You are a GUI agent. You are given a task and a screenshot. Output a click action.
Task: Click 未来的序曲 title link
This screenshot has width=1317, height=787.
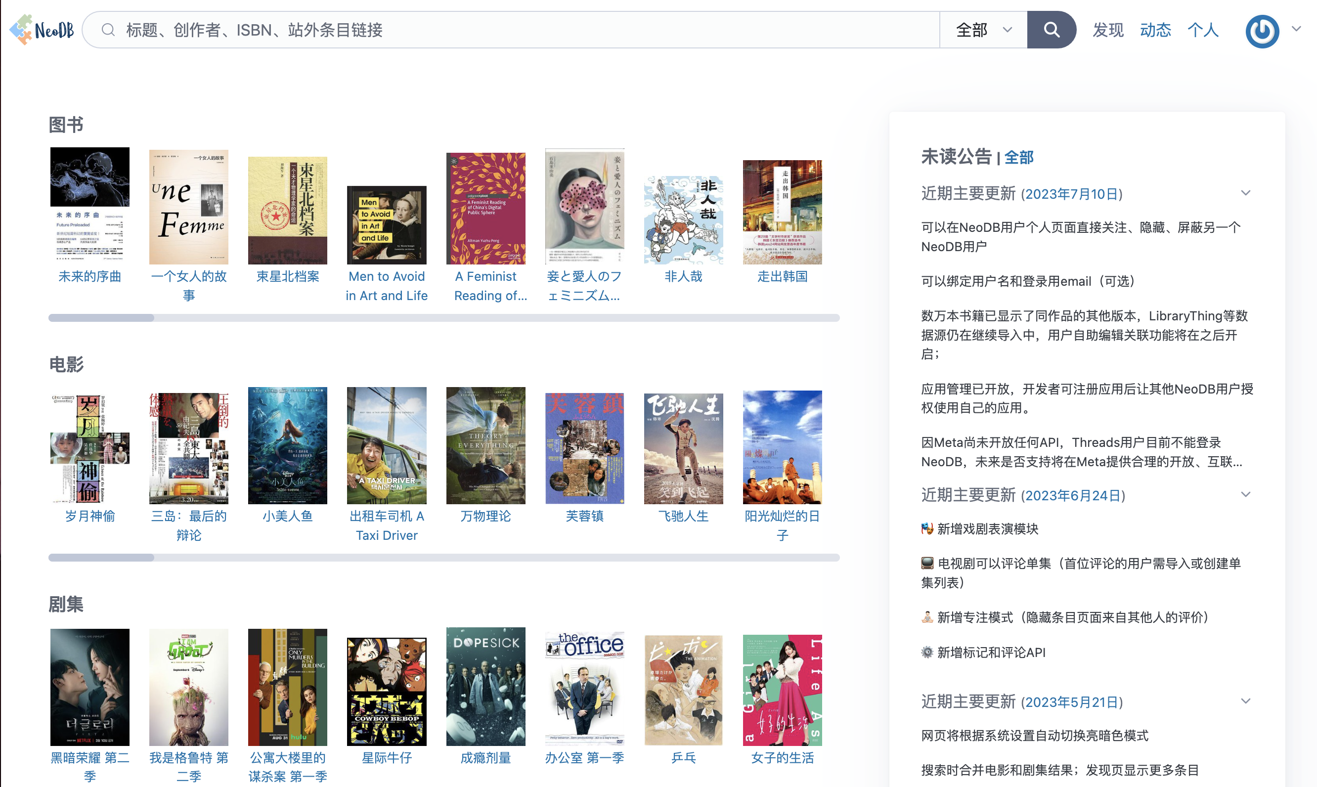89,276
